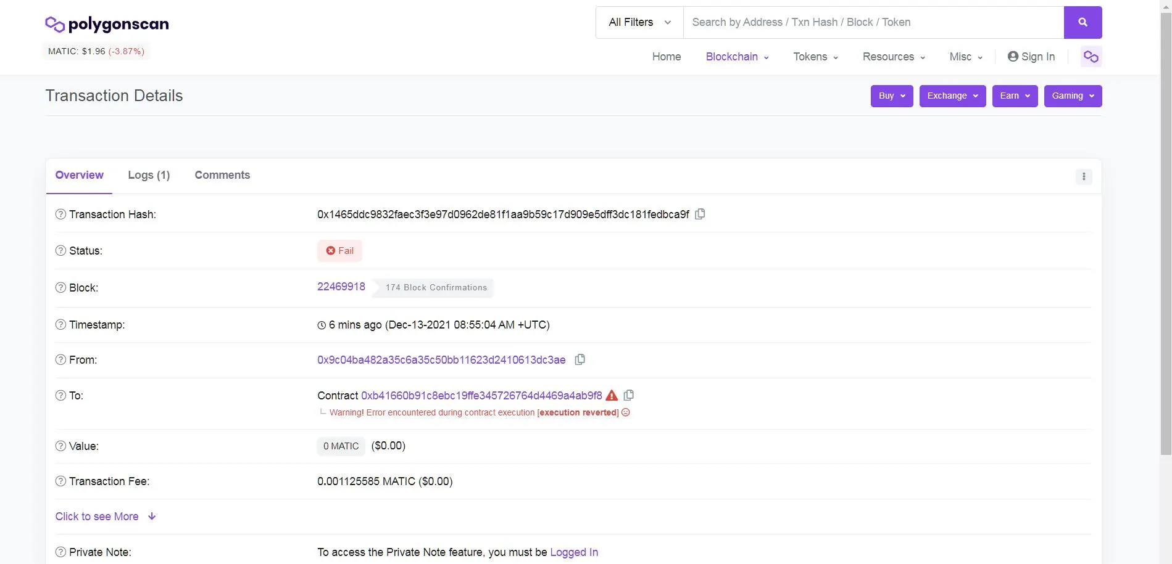
Task: Focus the search by address input field
Action: [873, 22]
